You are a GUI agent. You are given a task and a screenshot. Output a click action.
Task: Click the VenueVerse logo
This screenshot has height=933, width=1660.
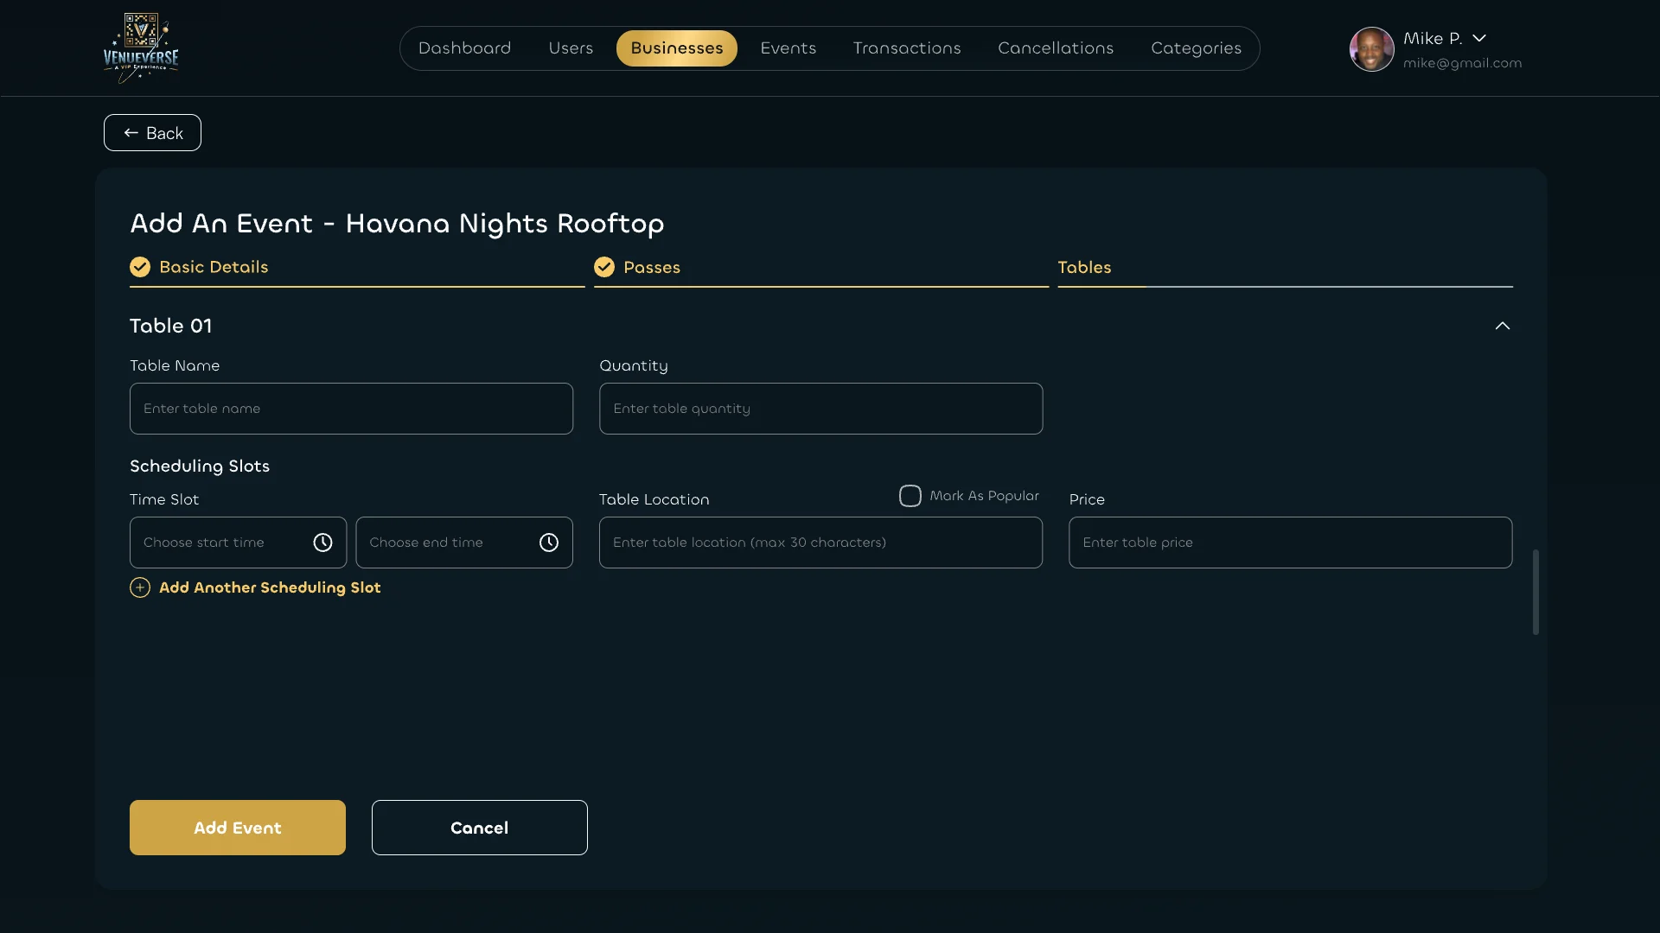click(141, 48)
